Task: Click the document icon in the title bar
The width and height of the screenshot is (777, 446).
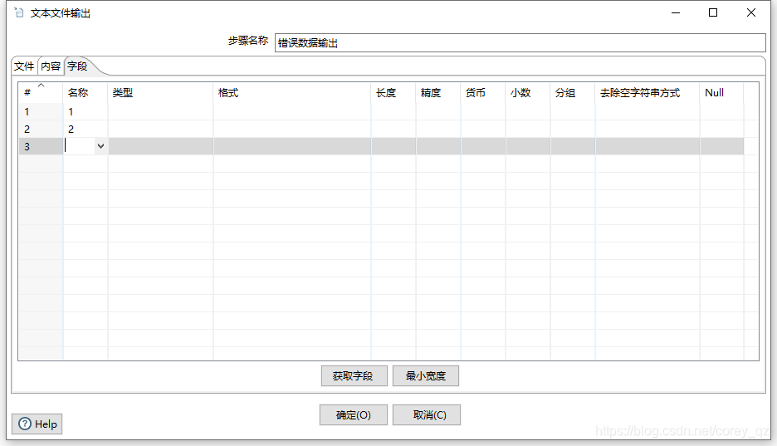Action: click(x=19, y=12)
